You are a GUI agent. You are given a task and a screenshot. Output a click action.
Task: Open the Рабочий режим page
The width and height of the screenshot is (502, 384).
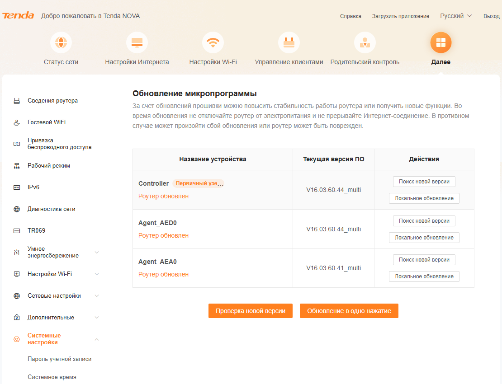[49, 166]
